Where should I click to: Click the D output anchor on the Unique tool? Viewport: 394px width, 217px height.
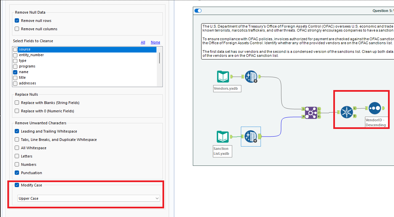[355, 116]
